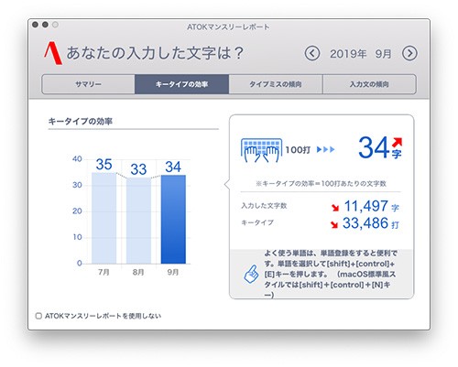458x367 pixels.
Task: Click the blue triple arrow after 100打
Action: click(326, 149)
